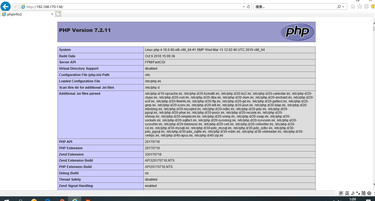Click the greyed Forward arrow button
Image resolution: width=375 pixels, height=201 pixels.
pyautogui.click(x=15, y=6)
